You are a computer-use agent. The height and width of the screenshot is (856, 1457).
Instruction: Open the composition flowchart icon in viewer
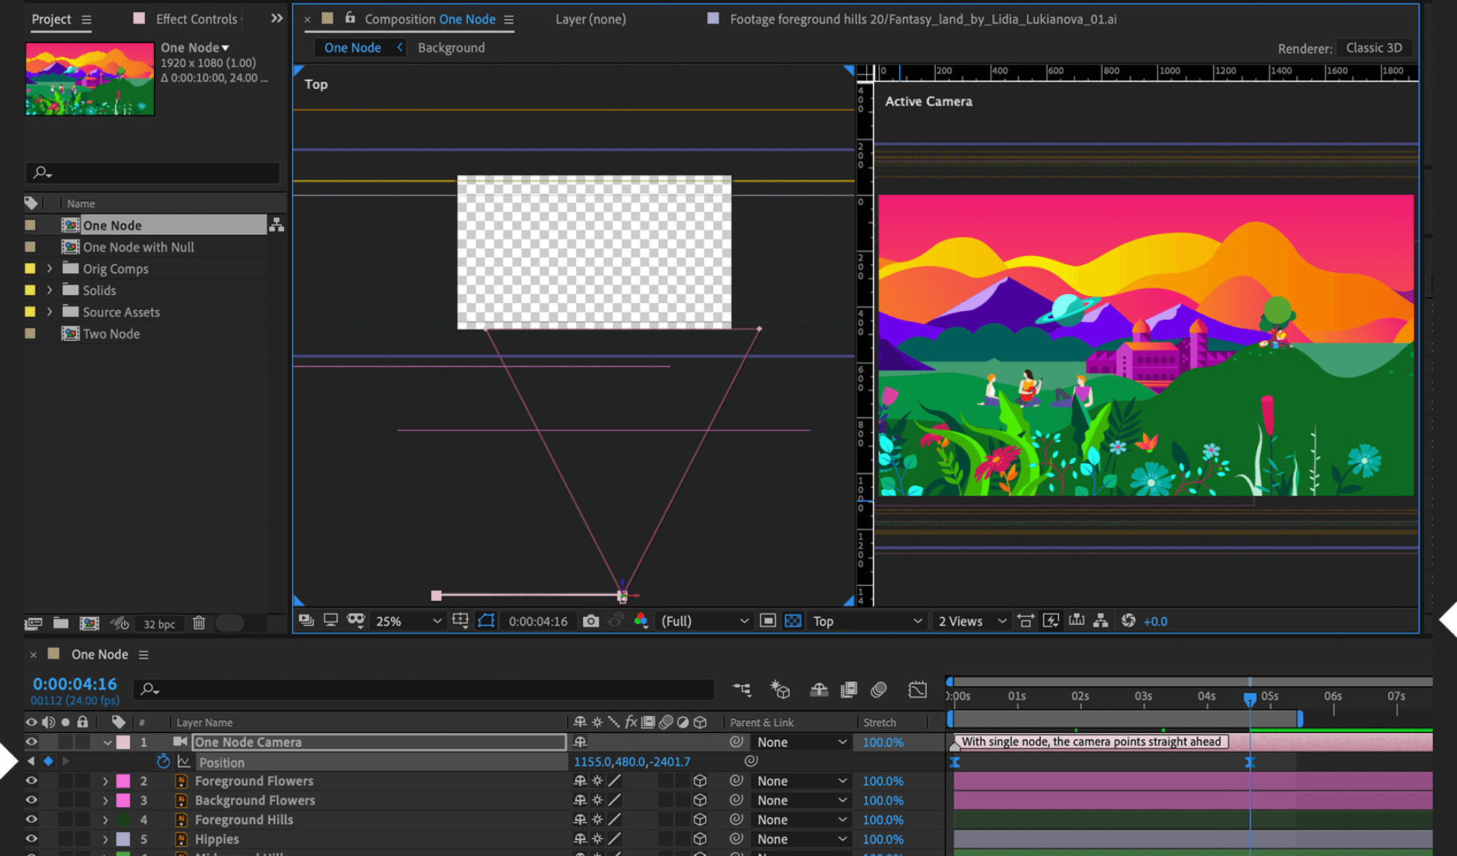(1100, 621)
